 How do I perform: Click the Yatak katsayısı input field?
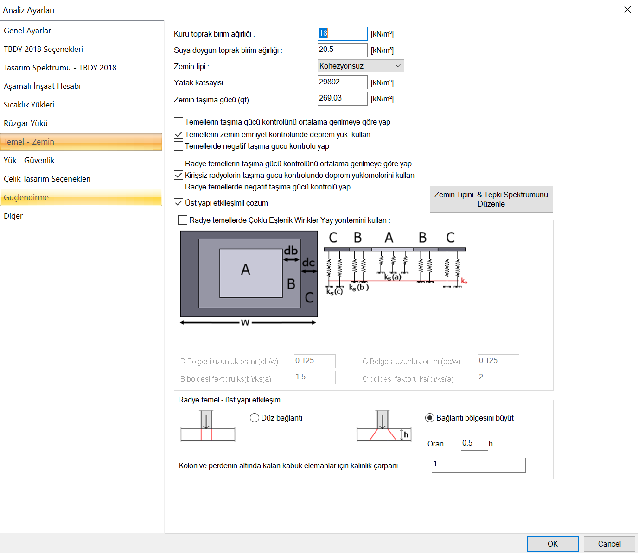tap(342, 82)
